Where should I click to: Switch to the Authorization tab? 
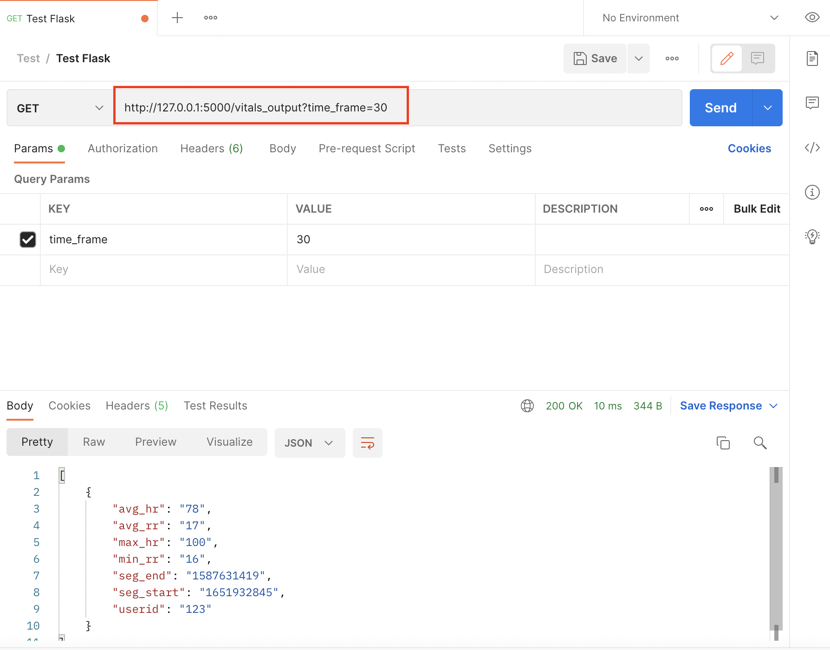[x=123, y=149]
